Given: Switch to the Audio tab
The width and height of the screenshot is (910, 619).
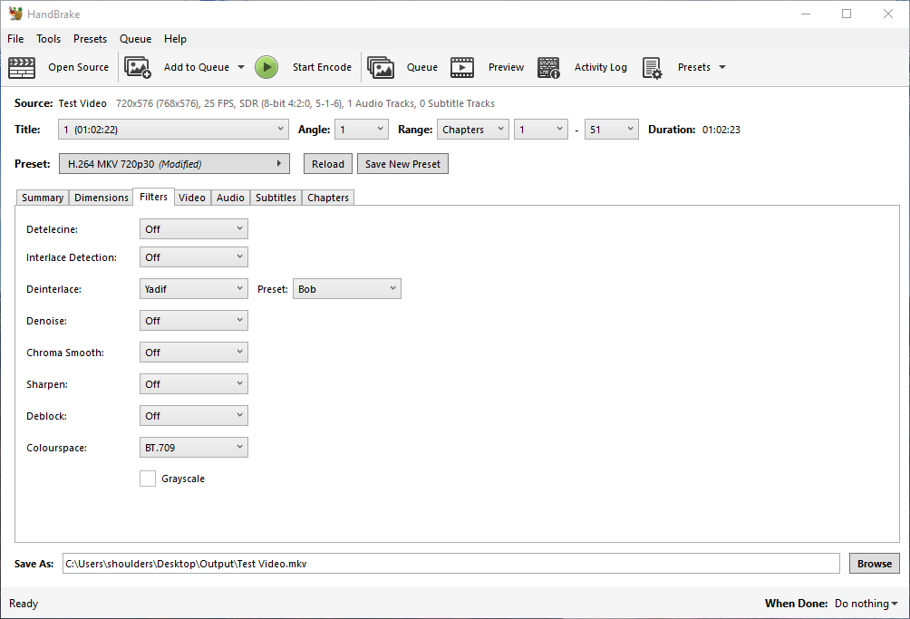Looking at the screenshot, I should [230, 198].
